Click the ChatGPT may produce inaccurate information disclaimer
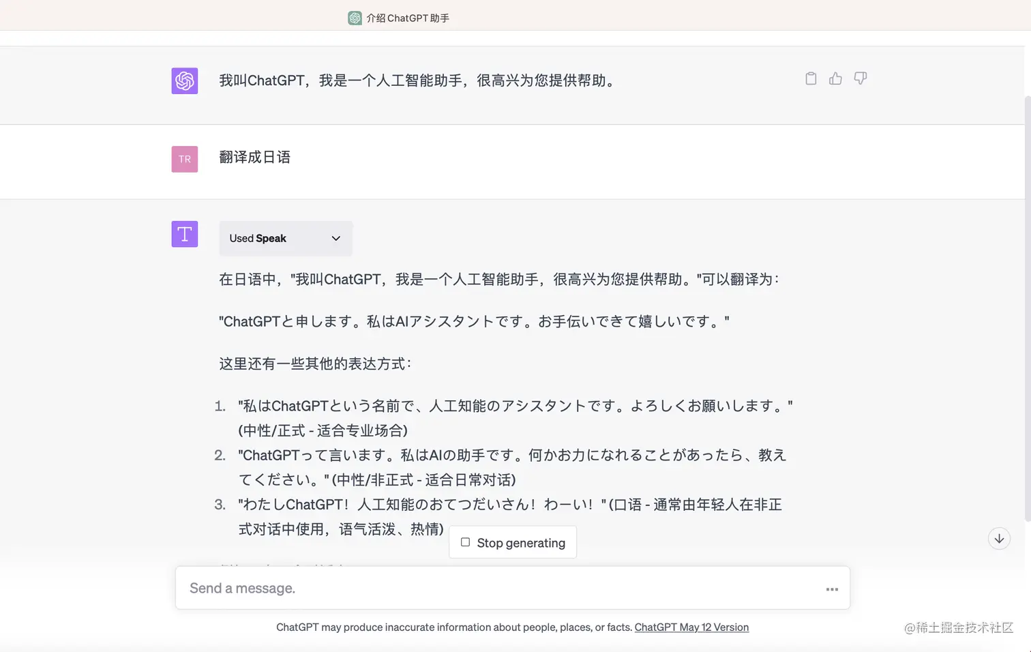The width and height of the screenshot is (1031, 652). (454, 627)
